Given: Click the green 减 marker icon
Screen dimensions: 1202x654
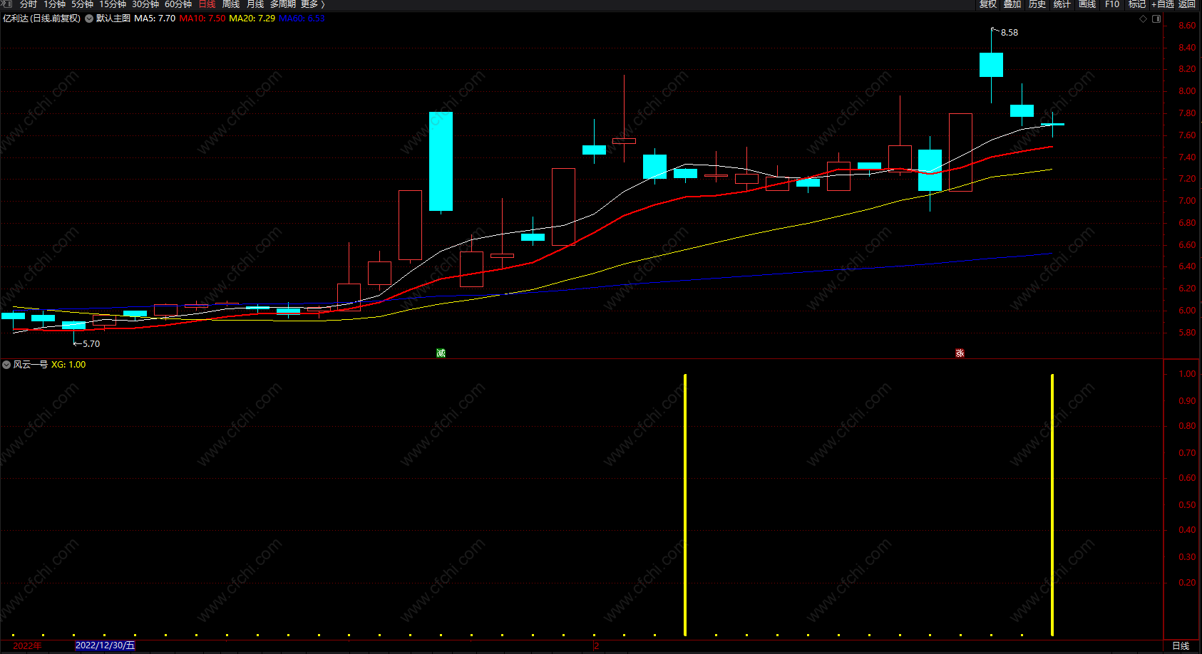Looking at the screenshot, I should click(x=441, y=353).
